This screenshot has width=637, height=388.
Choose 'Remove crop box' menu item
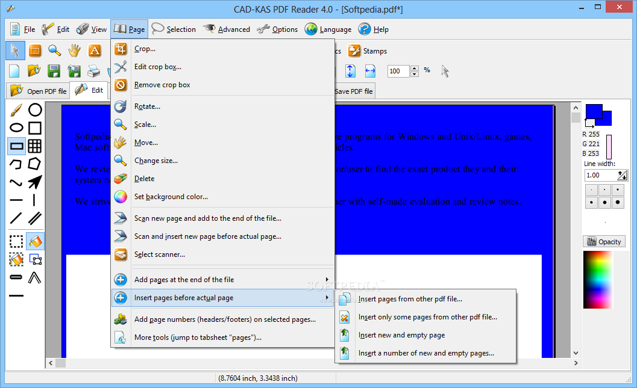pos(222,85)
